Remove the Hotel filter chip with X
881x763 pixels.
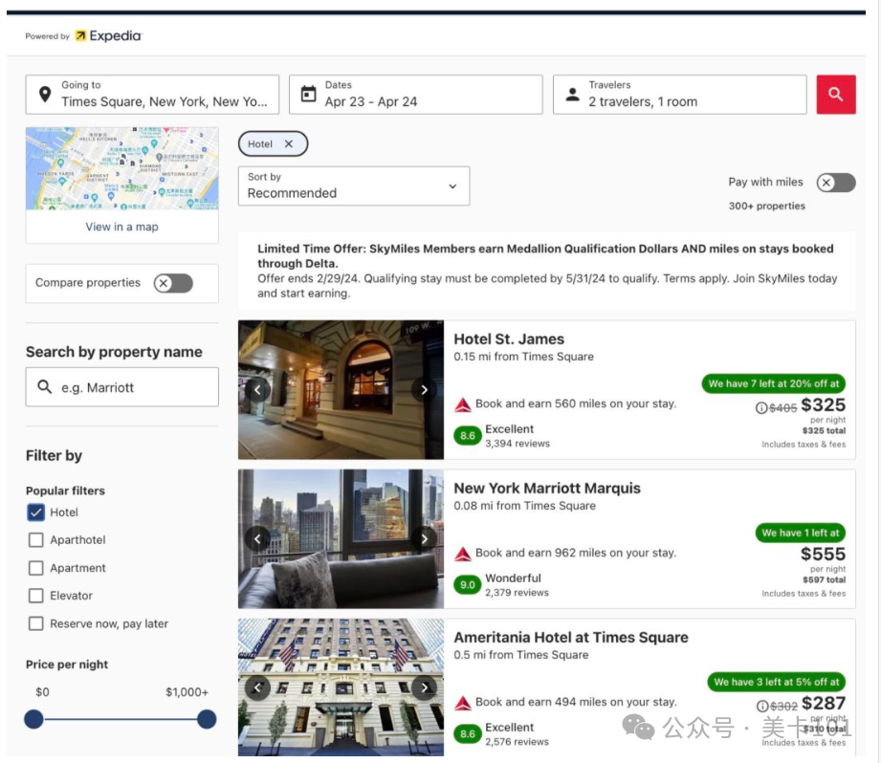(x=288, y=143)
